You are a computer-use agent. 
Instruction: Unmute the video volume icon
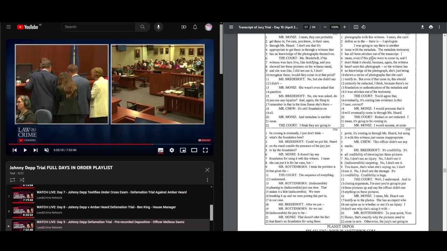pyautogui.click(x=46, y=150)
